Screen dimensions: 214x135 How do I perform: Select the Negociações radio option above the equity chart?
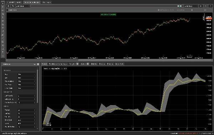(x=50, y=68)
